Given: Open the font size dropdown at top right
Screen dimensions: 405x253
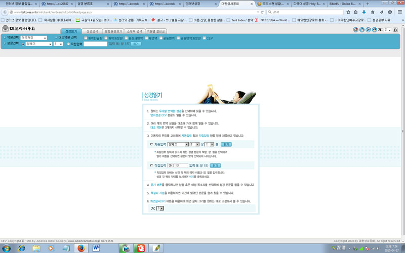Looking at the screenshot, I should (x=388, y=30).
